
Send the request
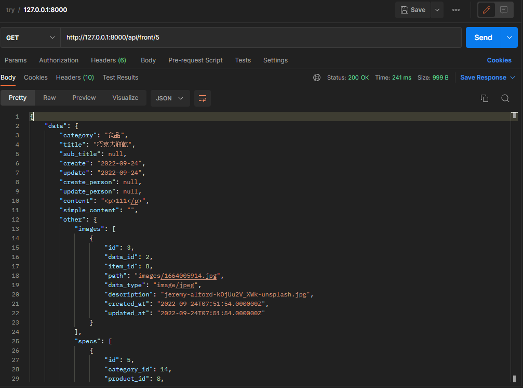[x=483, y=37]
